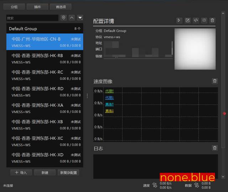228x192 pixels.
Task: Open the sort dropdown arrow beside search
Action: [80, 17]
